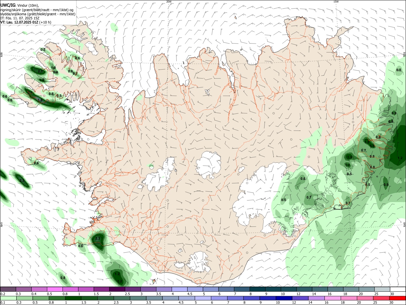Click the orchid 1 snow legend swatch
This screenshot has width=406, height=305.
tap(86, 289)
